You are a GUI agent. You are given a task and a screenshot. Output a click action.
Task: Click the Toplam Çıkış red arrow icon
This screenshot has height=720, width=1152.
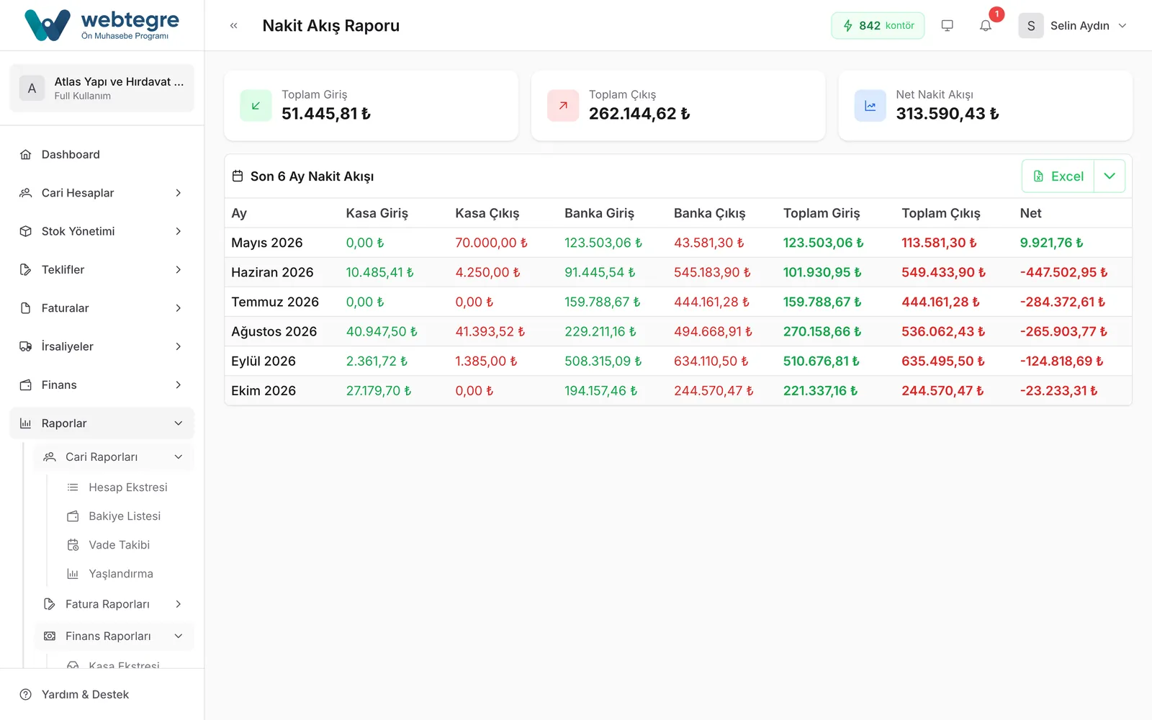[563, 106]
